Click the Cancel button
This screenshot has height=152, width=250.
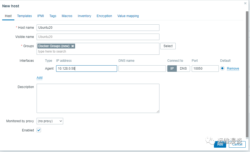click(237, 144)
